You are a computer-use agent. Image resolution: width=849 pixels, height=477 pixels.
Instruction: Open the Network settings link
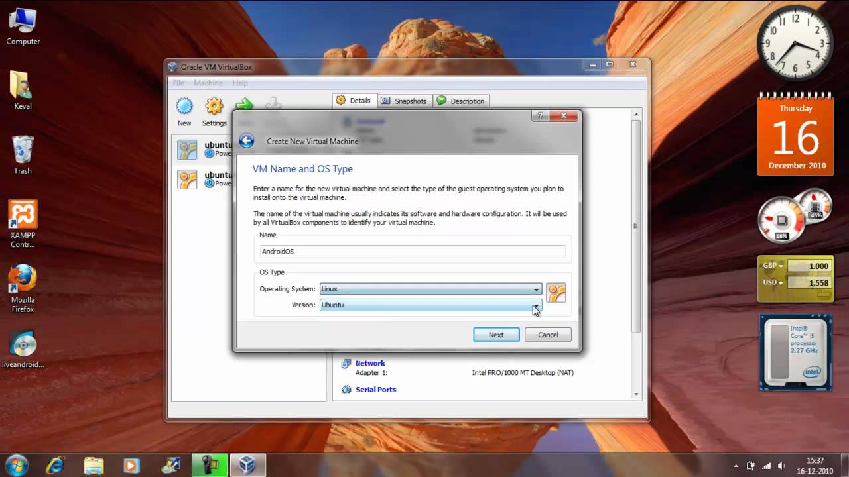point(370,363)
